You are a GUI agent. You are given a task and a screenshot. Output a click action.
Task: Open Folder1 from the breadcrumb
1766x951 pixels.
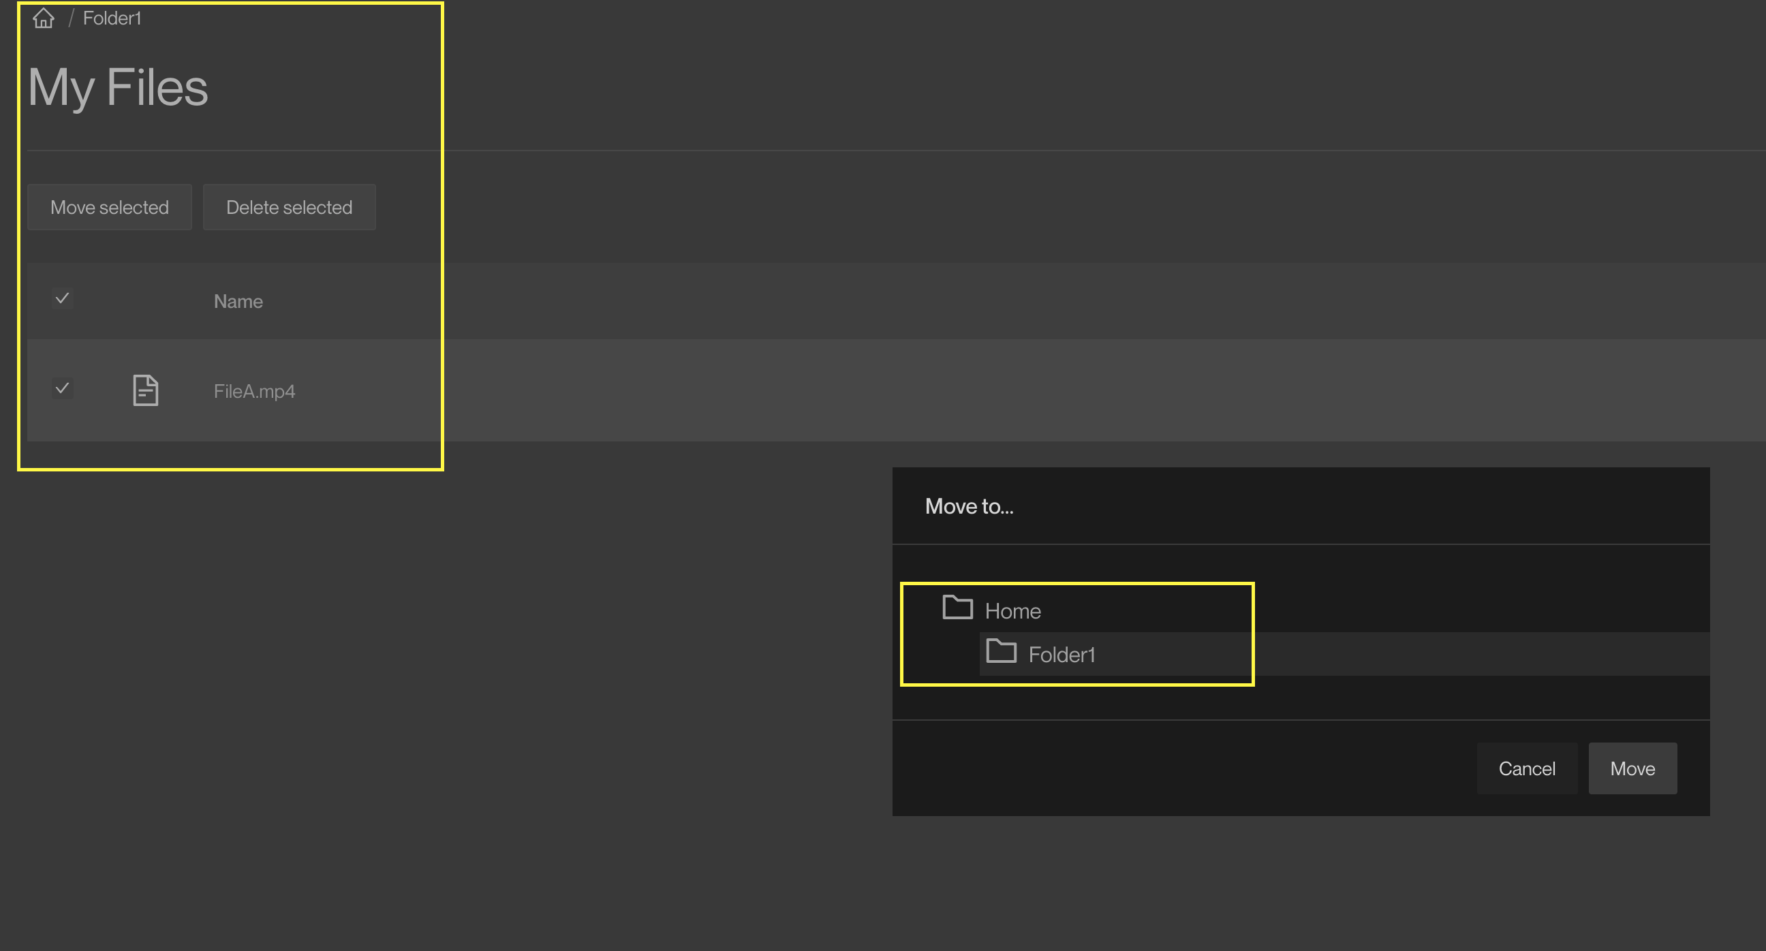click(112, 18)
